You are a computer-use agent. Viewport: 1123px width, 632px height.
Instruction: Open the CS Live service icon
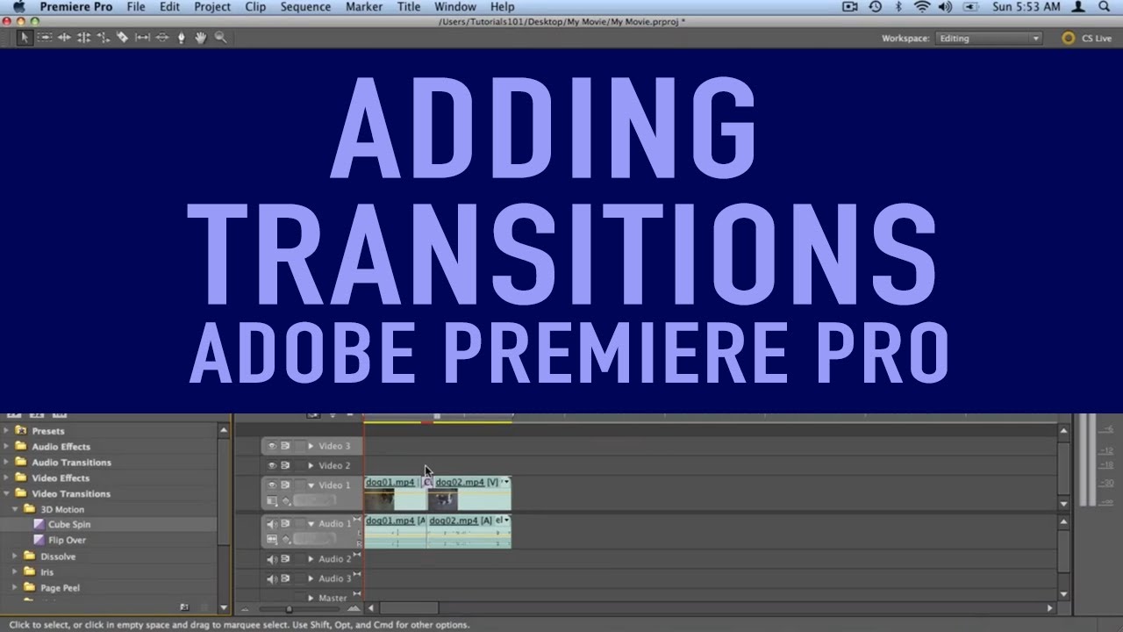(x=1068, y=38)
